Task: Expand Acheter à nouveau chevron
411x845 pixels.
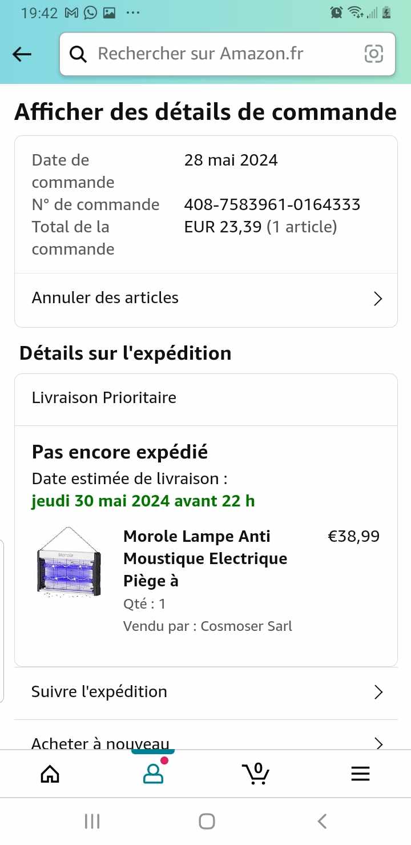Action: pos(377,743)
